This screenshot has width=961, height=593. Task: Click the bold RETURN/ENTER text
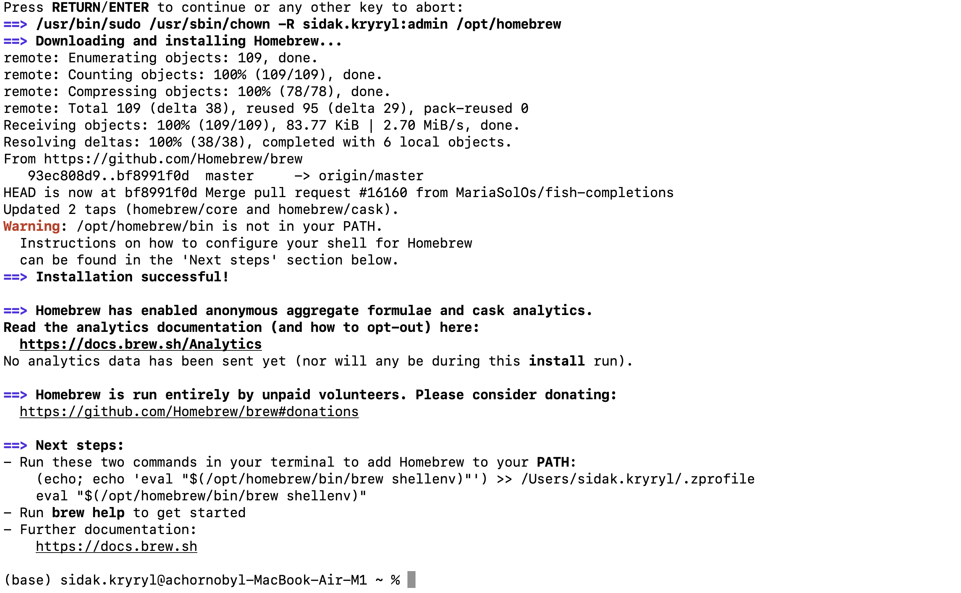[100, 7]
